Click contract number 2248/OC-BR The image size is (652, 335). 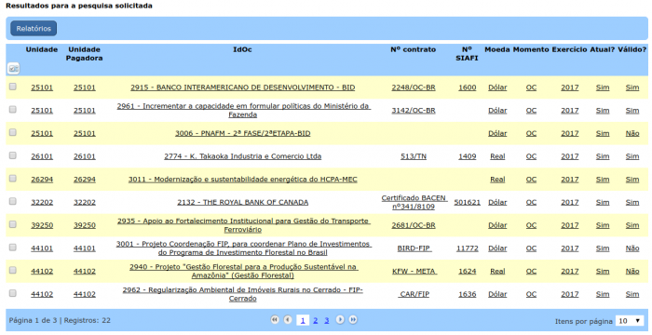coord(414,87)
